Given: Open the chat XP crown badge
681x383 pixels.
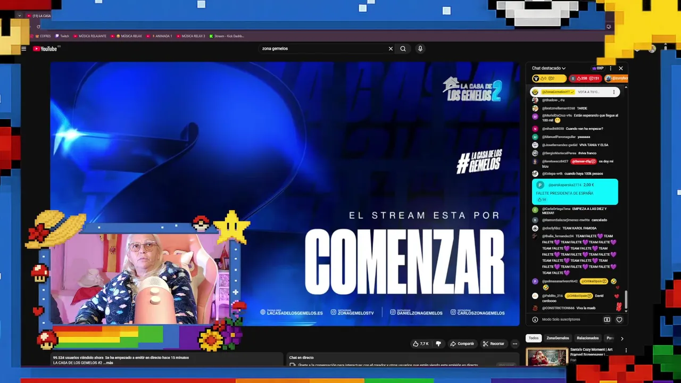Looking at the screenshot, I should pyautogui.click(x=598, y=68).
